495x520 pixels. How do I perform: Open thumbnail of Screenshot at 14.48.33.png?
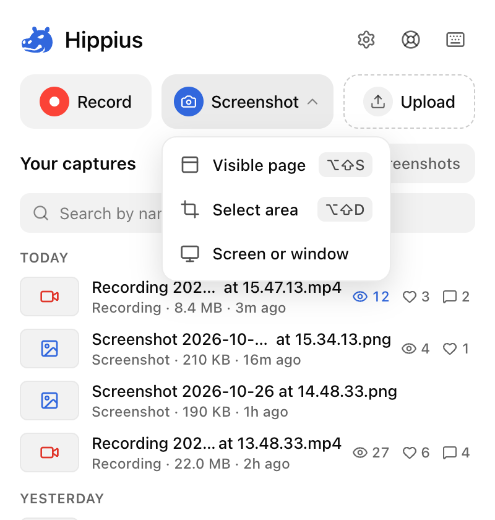click(x=49, y=401)
